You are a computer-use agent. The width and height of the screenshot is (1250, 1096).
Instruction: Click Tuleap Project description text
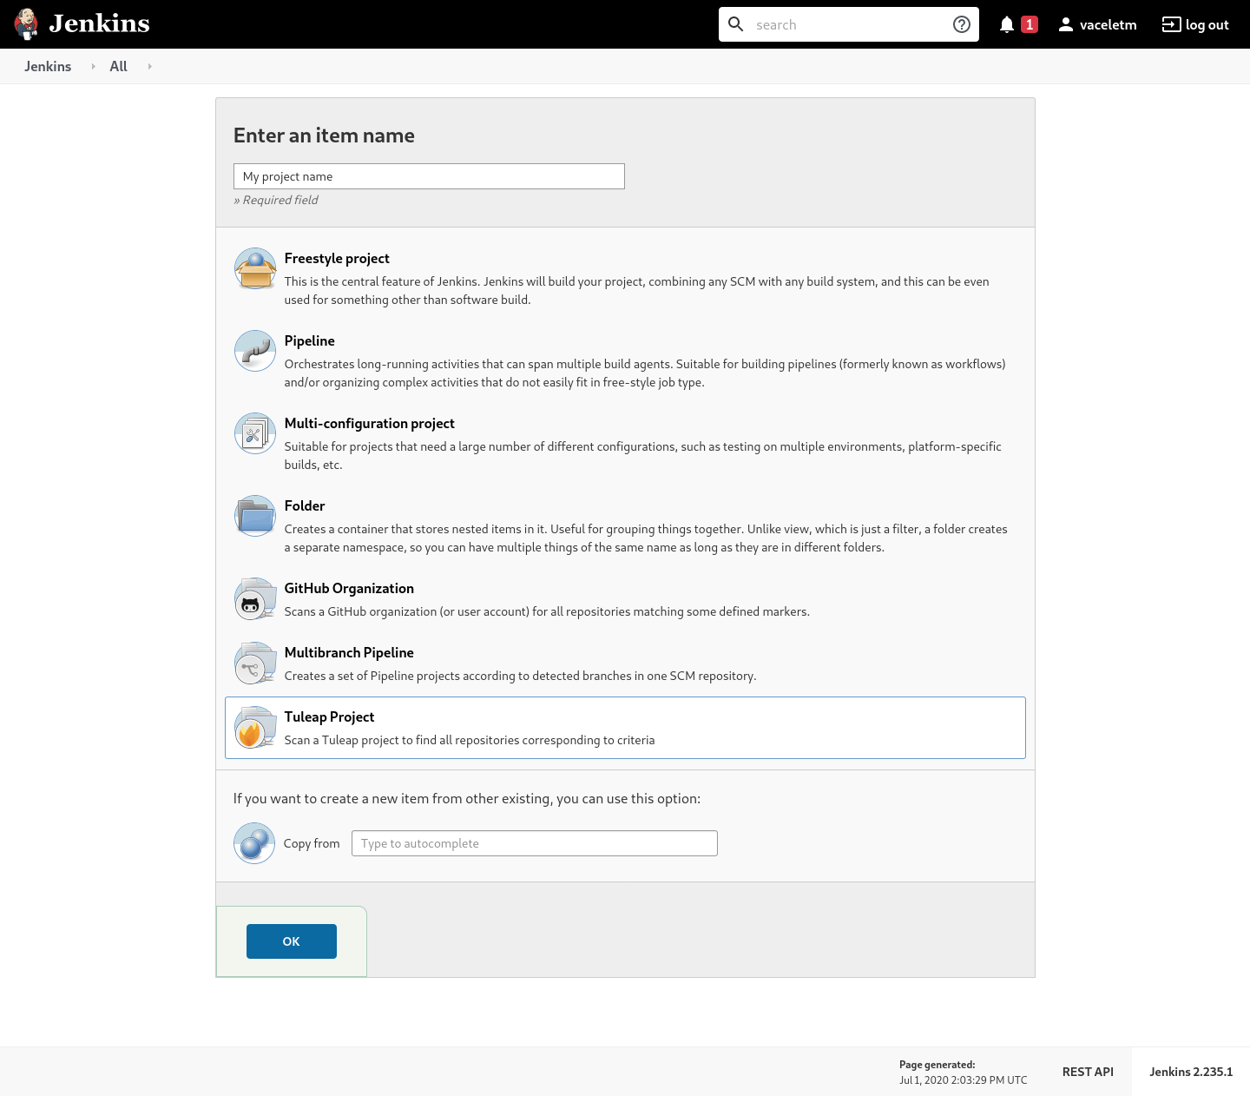[470, 740]
